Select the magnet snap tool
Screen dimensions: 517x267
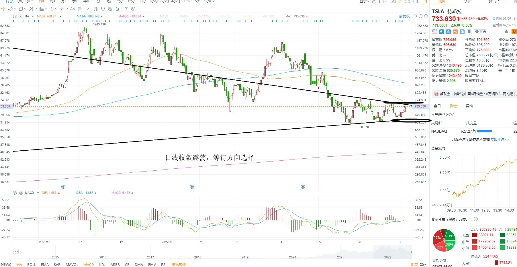pos(96,9)
